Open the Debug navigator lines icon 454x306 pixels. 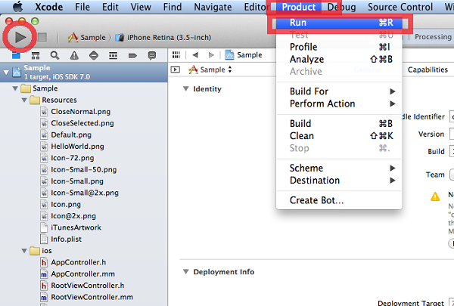point(113,55)
